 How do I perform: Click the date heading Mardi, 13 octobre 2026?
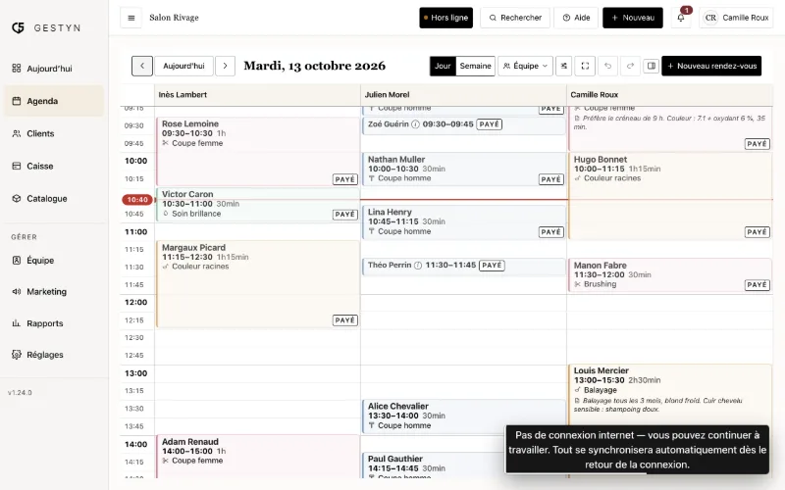(x=314, y=66)
